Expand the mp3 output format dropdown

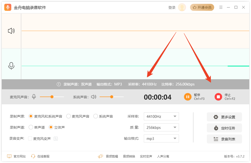coord(161,138)
